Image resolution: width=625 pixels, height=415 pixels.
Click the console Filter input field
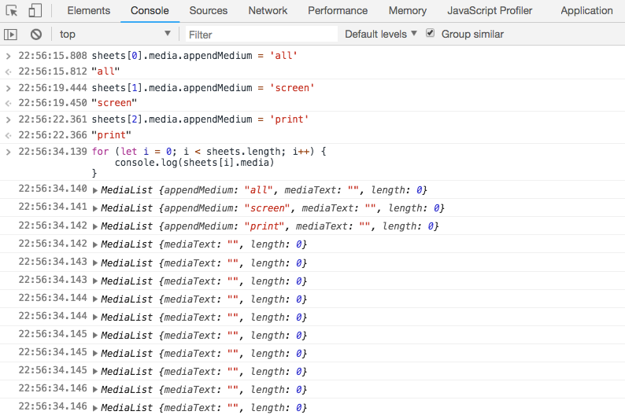pyautogui.click(x=261, y=35)
